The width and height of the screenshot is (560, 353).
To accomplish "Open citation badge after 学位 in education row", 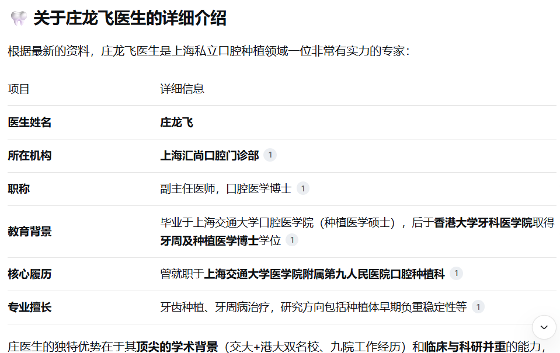I will (x=292, y=240).
